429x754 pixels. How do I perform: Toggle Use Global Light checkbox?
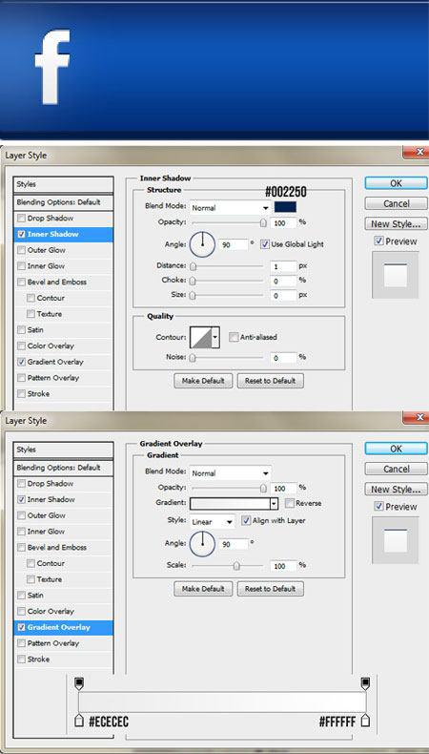pyautogui.click(x=265, y=244)
